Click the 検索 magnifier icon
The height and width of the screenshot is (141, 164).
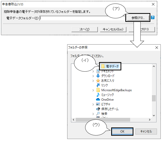coord(98,114)
